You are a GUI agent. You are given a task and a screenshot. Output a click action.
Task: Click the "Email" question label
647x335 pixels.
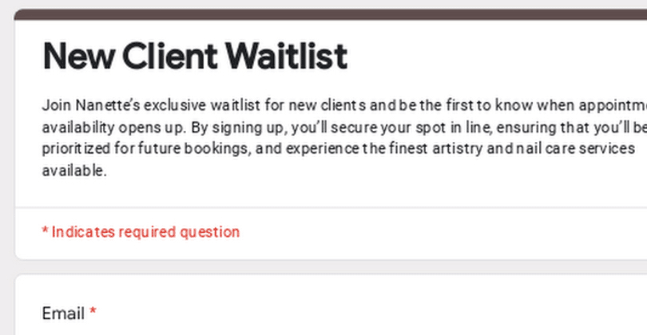coord(63,313)
